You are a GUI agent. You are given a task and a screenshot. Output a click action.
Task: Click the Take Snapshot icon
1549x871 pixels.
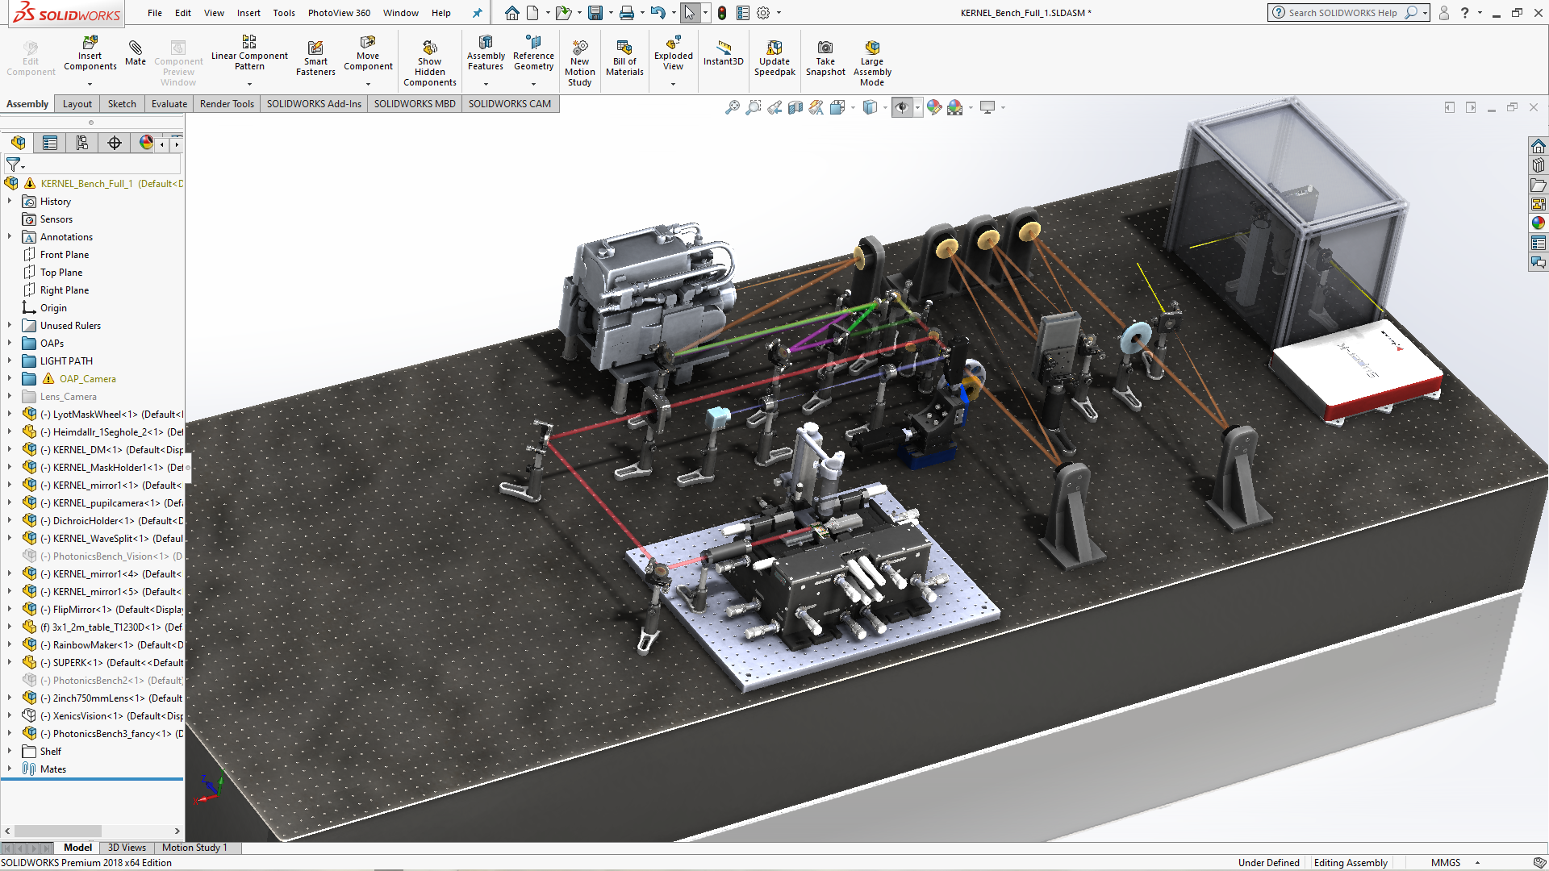pos(825,58)
